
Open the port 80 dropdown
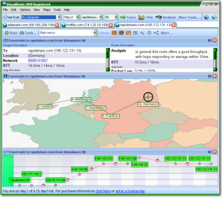coord(116,17)
